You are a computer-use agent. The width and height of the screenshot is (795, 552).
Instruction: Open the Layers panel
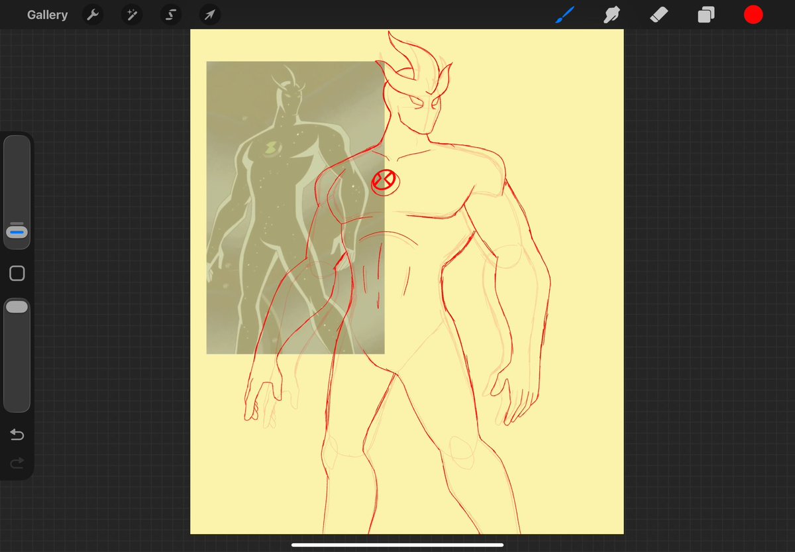tap(706, 15)
